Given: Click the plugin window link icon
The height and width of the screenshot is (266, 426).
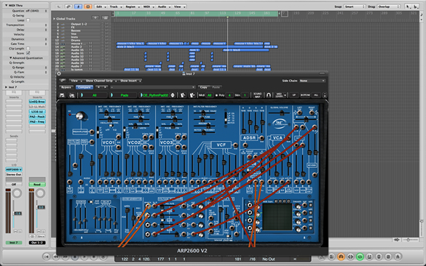Looking at the screenshot, I should click(63, 81).
